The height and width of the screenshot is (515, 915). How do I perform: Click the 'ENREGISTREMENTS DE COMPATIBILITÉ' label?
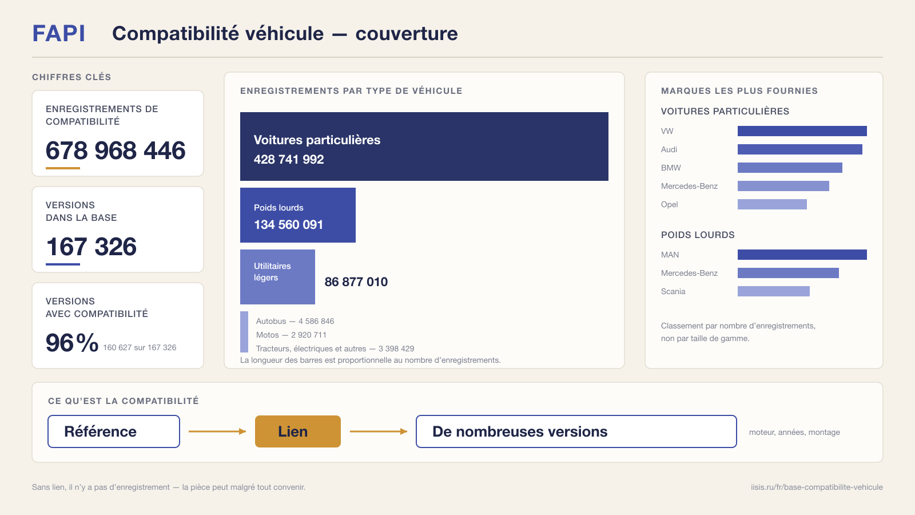tap(102, 115)
